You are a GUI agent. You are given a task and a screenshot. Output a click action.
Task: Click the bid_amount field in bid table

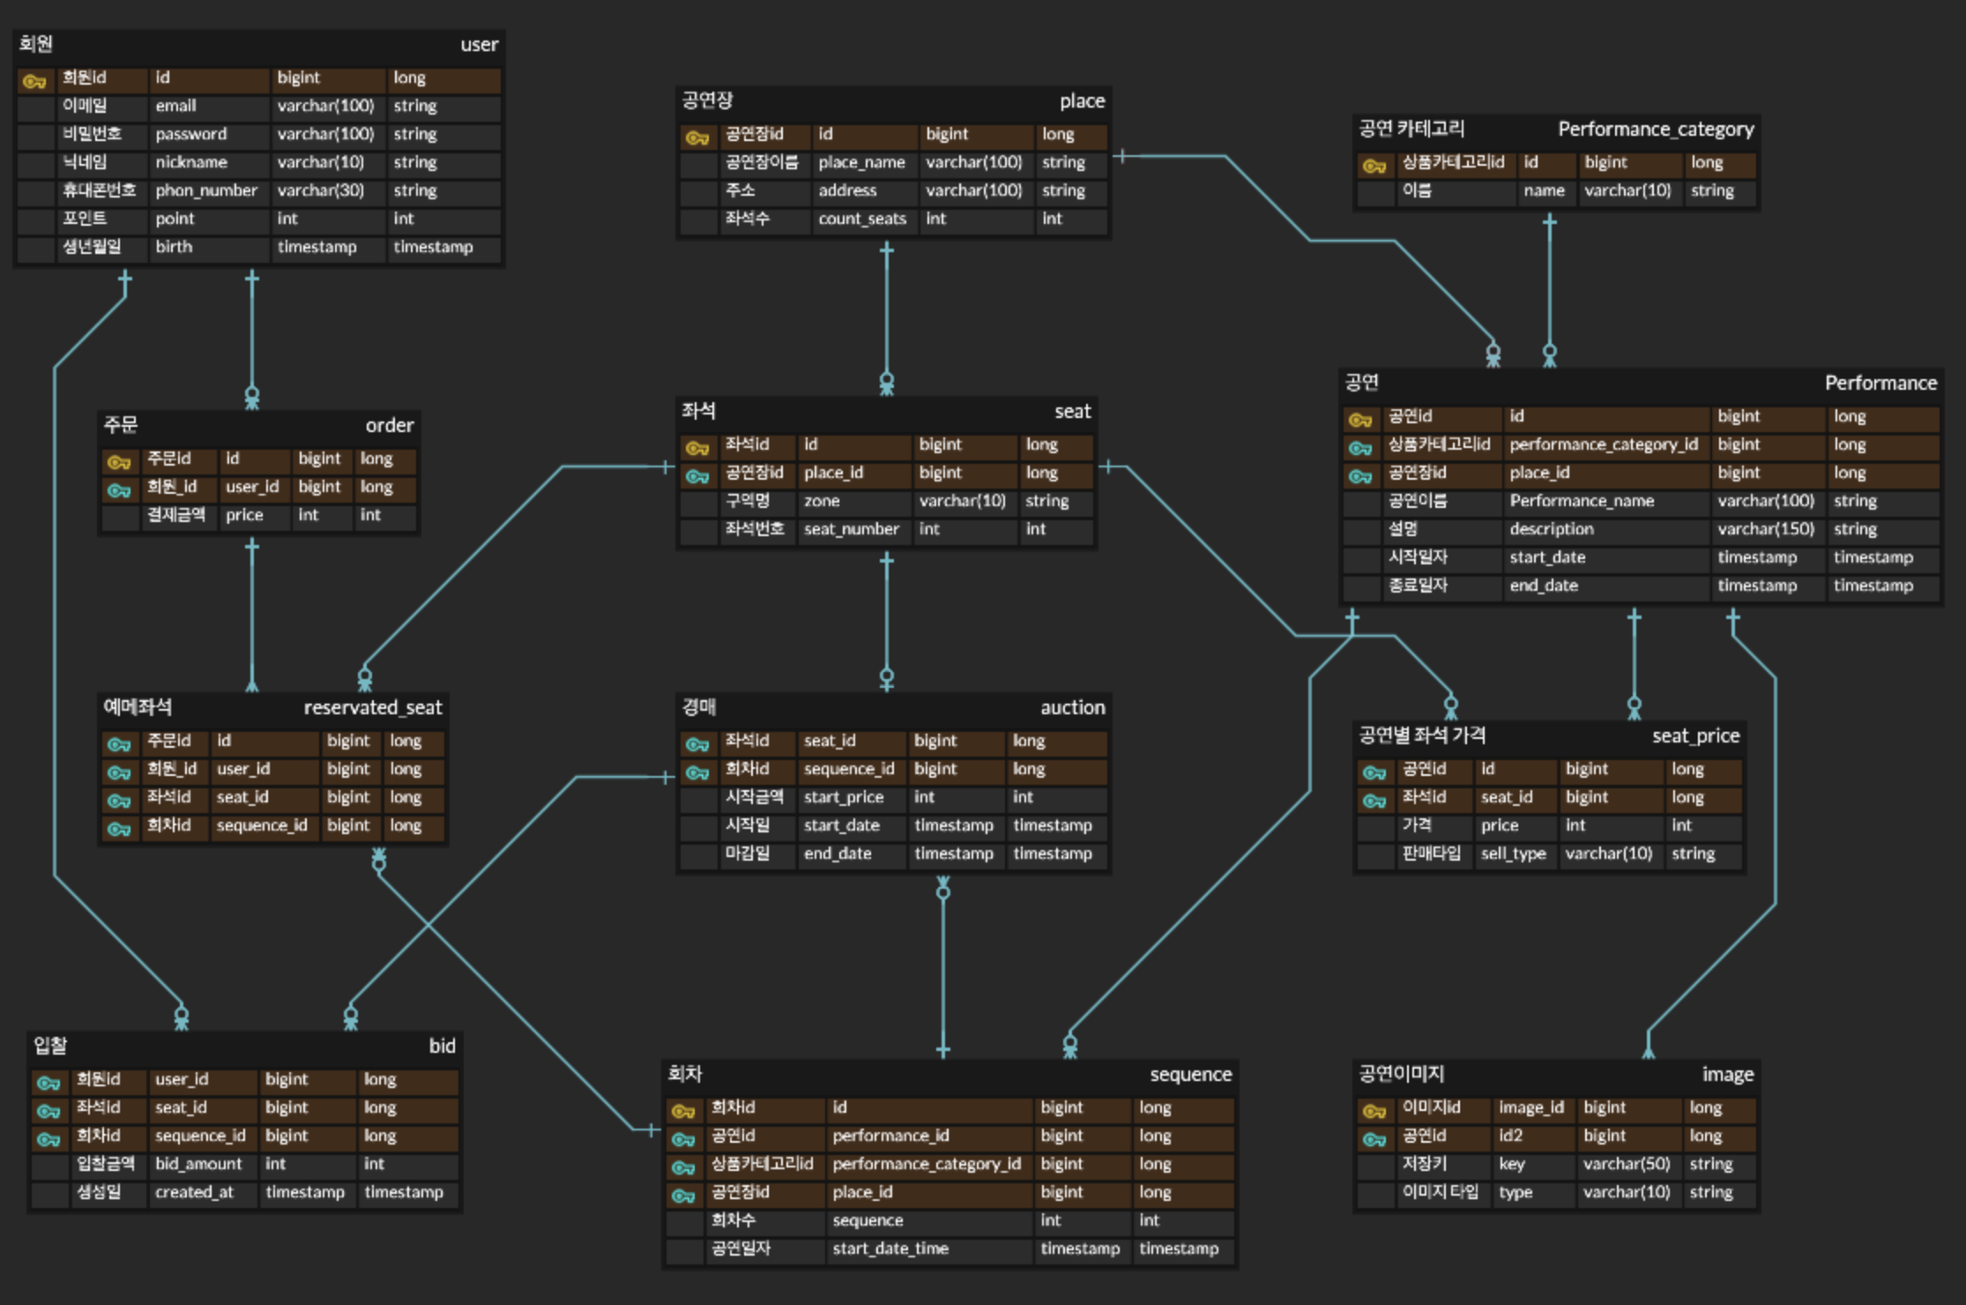pos(198,1164)
